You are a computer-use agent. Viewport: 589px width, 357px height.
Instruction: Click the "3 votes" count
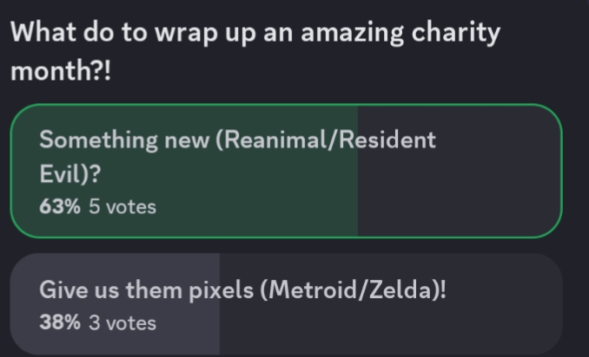click(x=122, y=323)
